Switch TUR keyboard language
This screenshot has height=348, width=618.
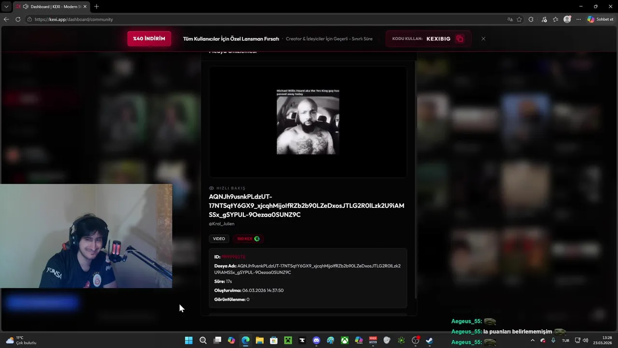point(565,340)
